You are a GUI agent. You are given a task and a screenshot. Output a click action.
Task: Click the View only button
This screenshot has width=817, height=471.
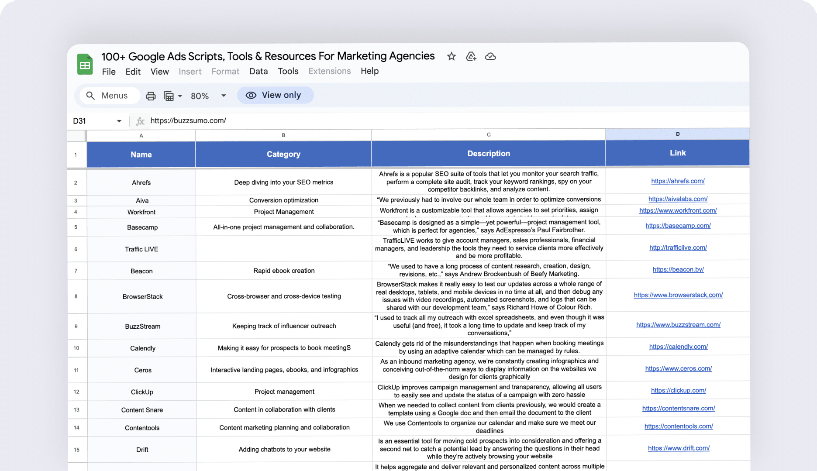tap(275, 95)
